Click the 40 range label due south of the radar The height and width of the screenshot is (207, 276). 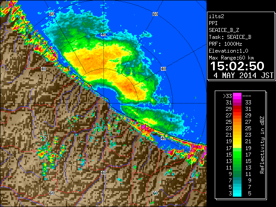pos(103,172)
